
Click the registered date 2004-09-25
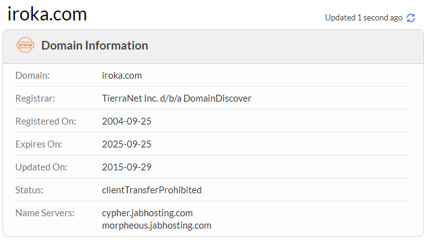coord(126,121)
